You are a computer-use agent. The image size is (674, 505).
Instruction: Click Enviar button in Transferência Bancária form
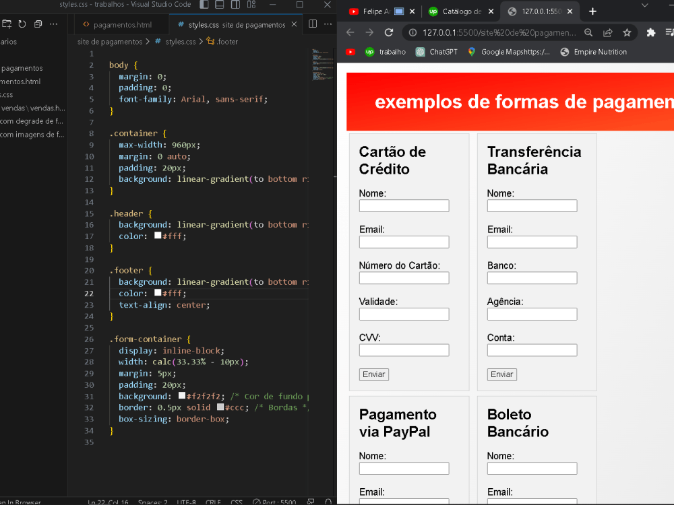point(502,374)
